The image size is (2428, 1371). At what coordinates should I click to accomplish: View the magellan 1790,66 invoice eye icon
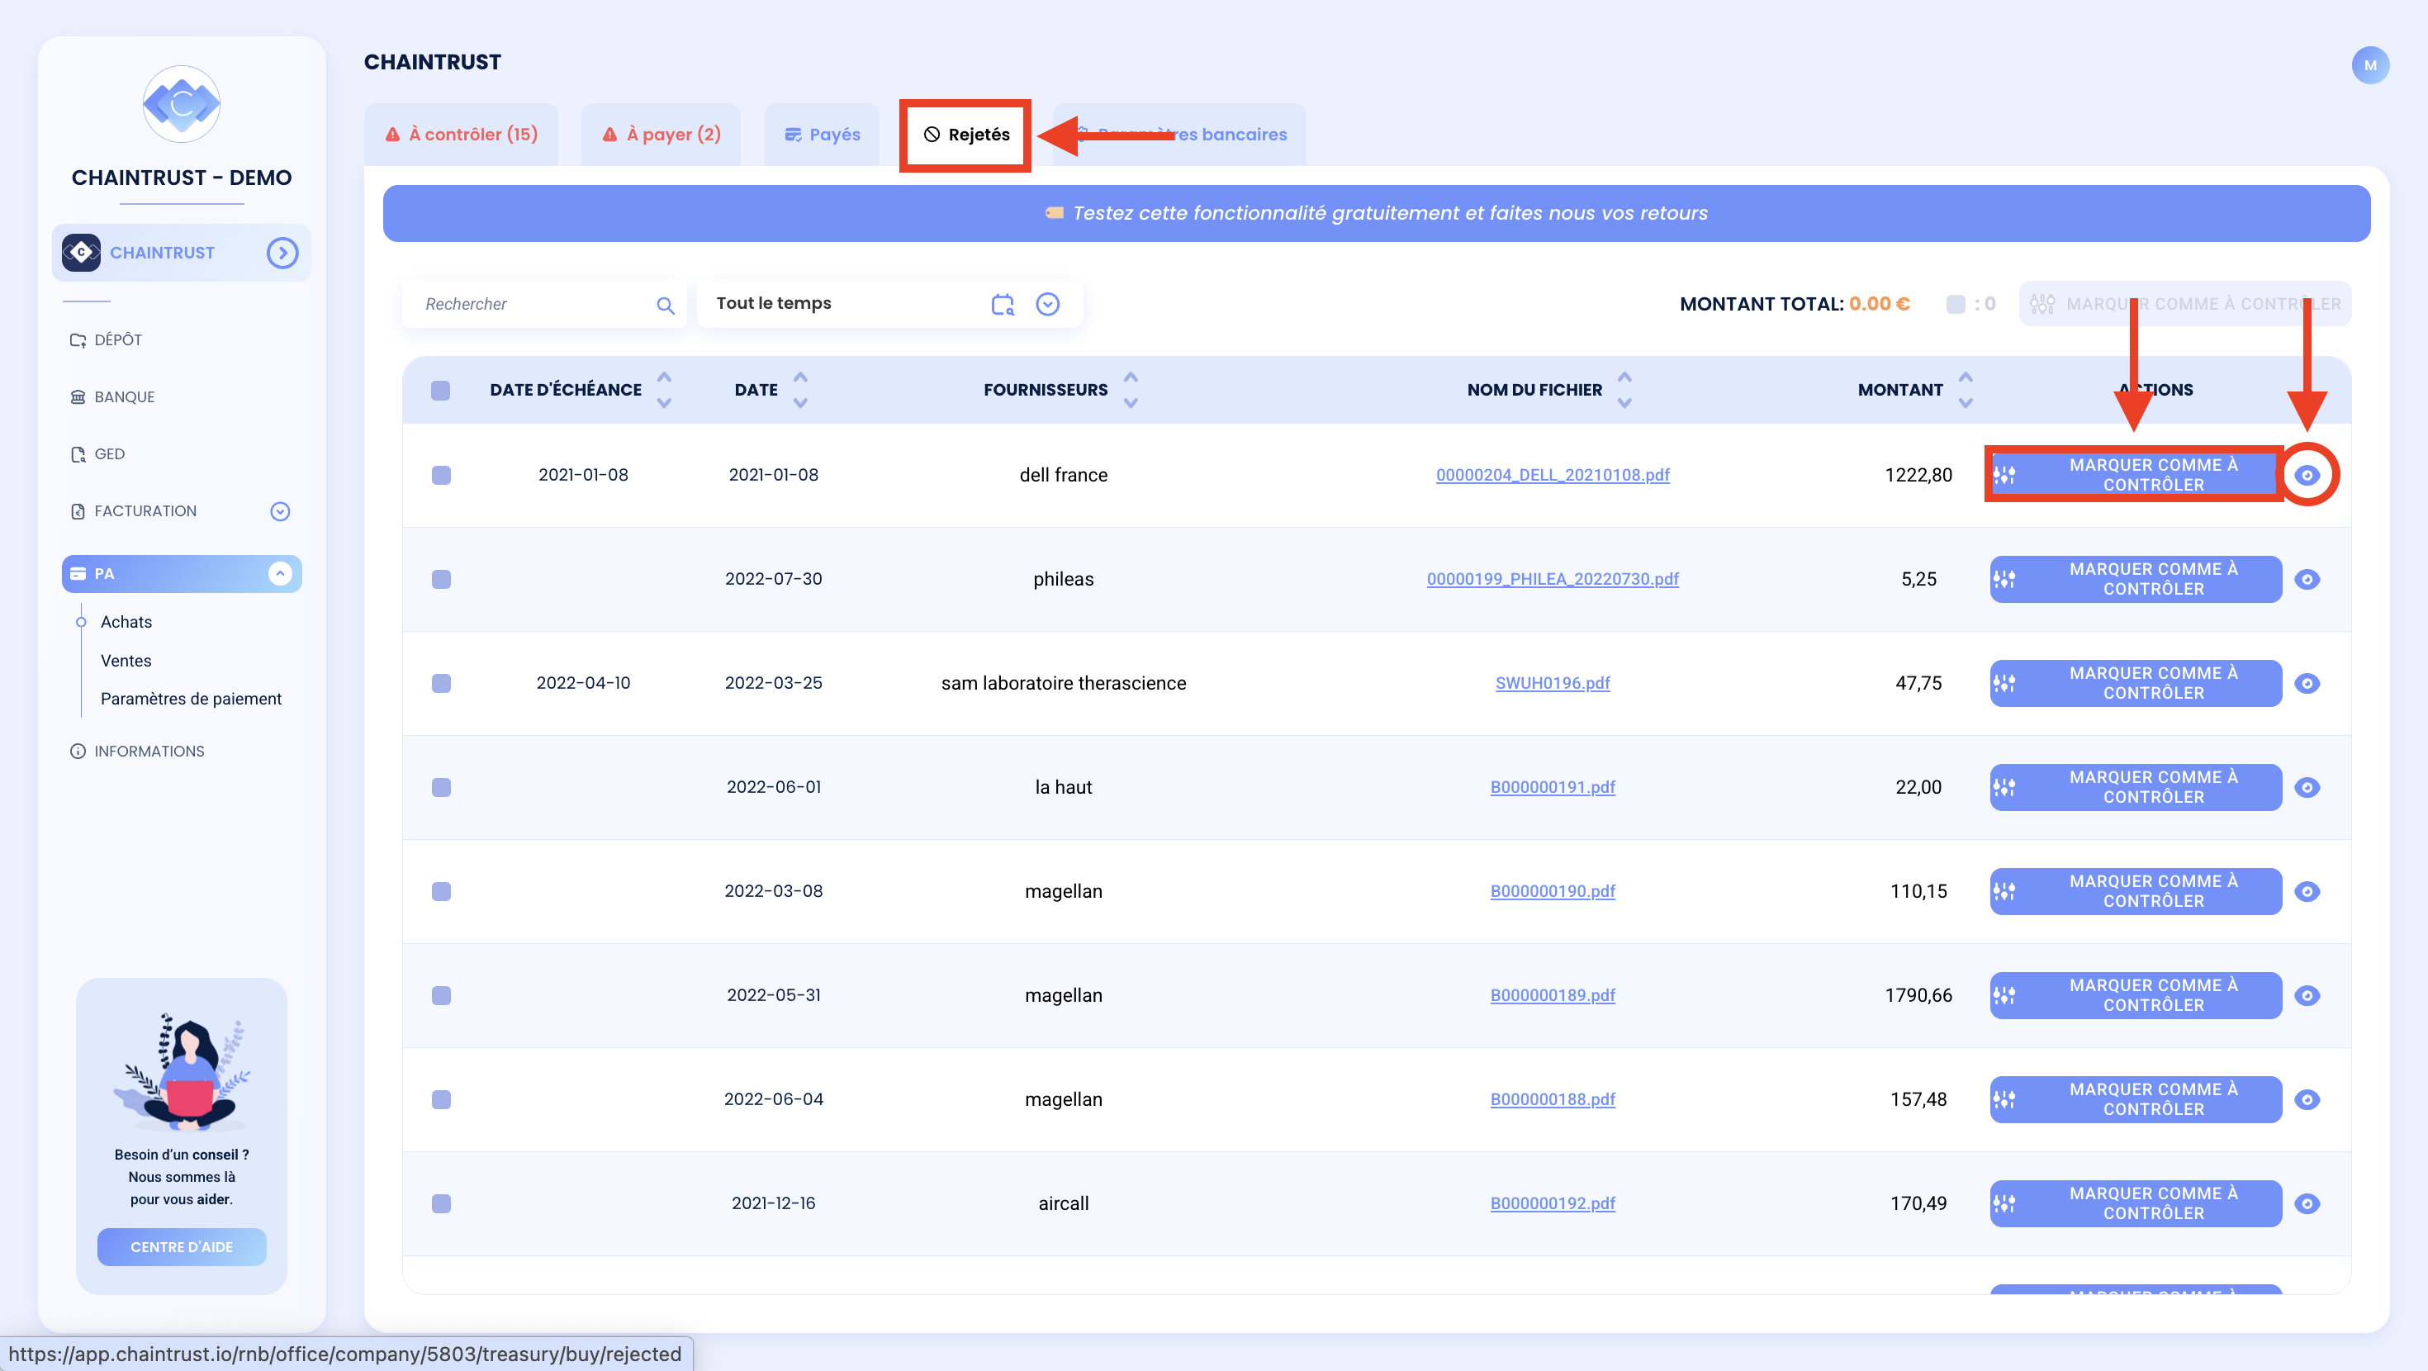pos(2307,994)
